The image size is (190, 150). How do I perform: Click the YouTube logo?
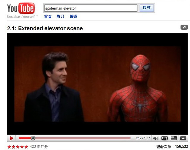tap(21, 8)
